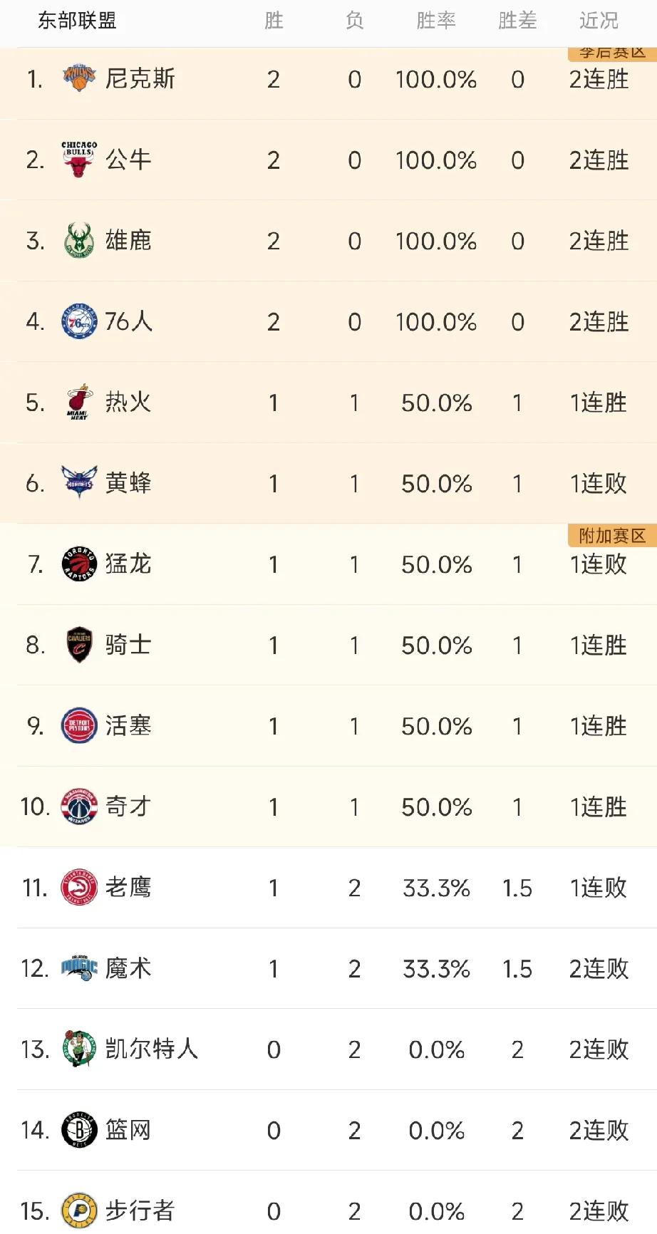The image size is (657, 1234).
Task: Tap the Knicks team logo
Action: tap(79, 78)
